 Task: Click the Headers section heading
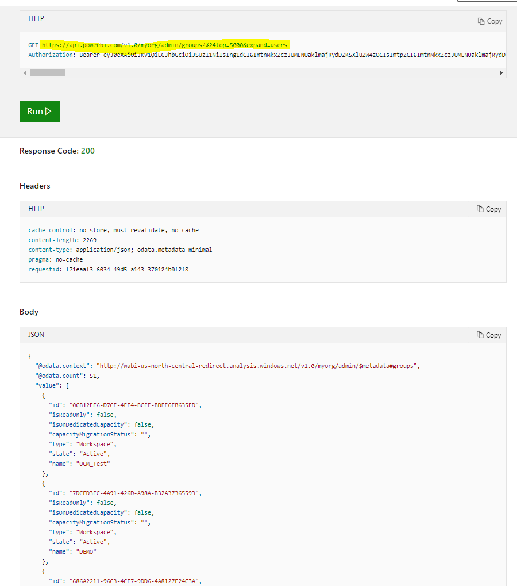coord(34,186)
